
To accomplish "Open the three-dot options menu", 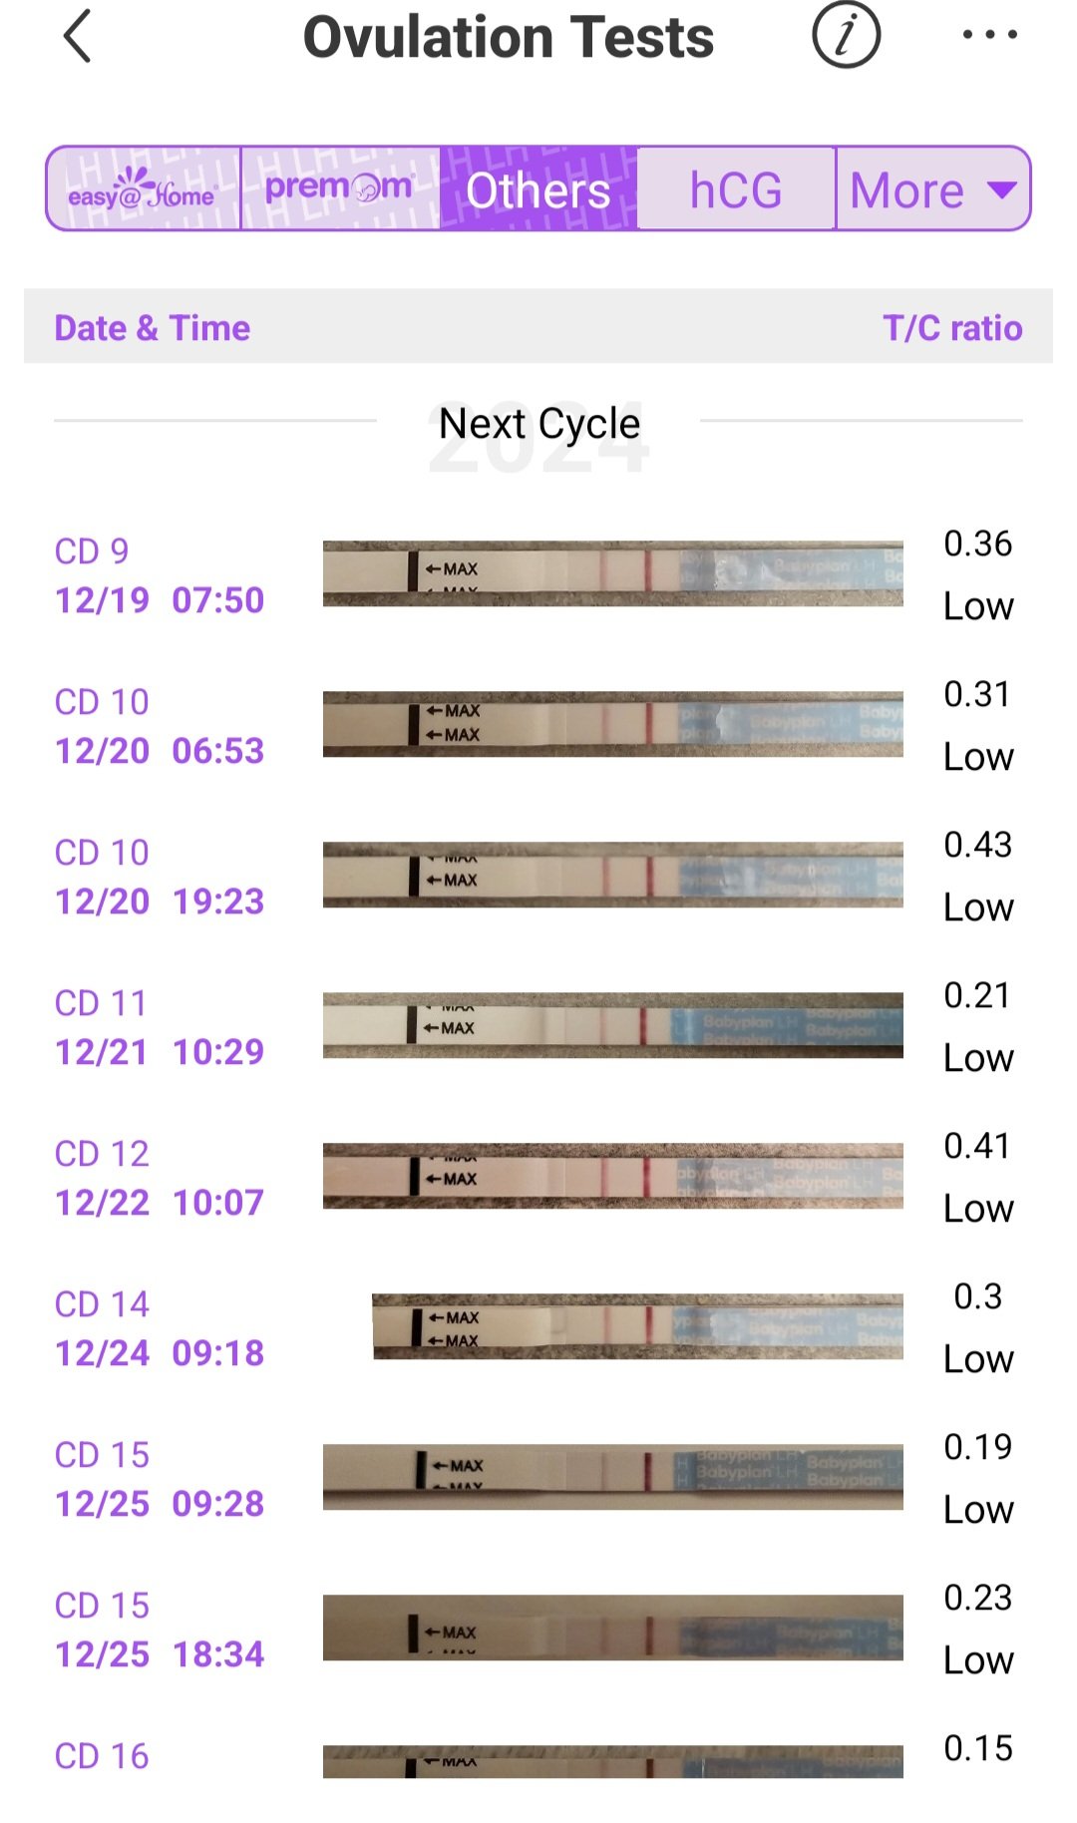I will (x=989, y=35).
